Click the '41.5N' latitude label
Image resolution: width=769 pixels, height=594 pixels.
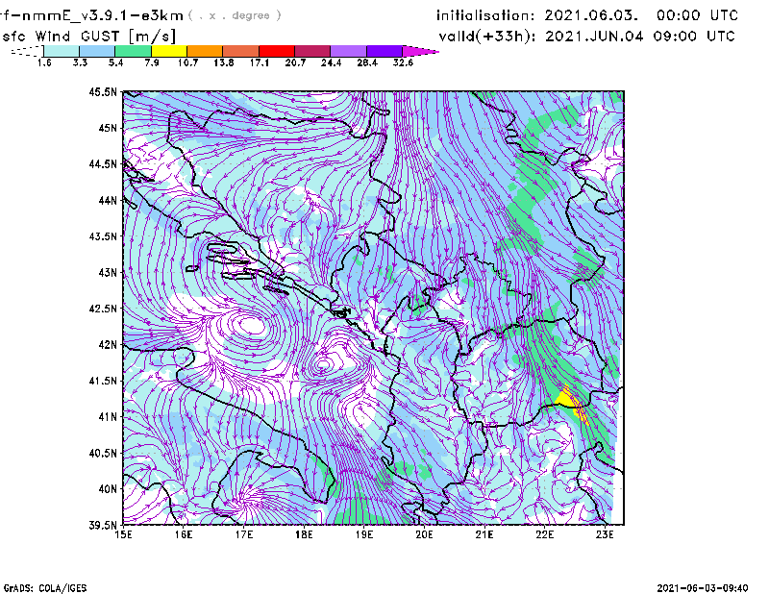103,381
